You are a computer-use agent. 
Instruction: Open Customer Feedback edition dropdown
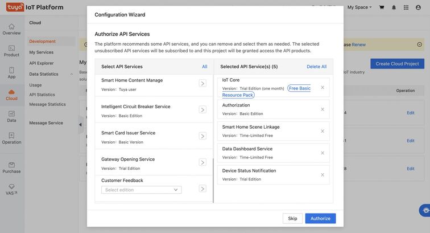pyautogui.click(x=142, y=190)
